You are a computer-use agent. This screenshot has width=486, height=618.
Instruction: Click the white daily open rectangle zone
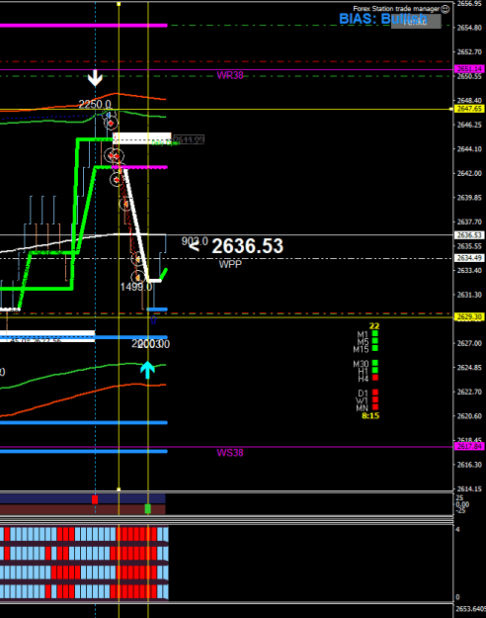[142, 138]
